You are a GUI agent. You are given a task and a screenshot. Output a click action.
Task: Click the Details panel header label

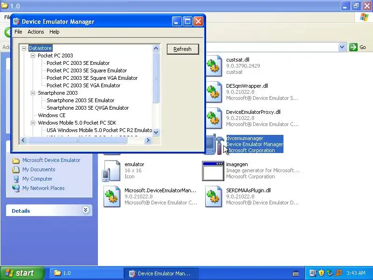tap(21, 211)
